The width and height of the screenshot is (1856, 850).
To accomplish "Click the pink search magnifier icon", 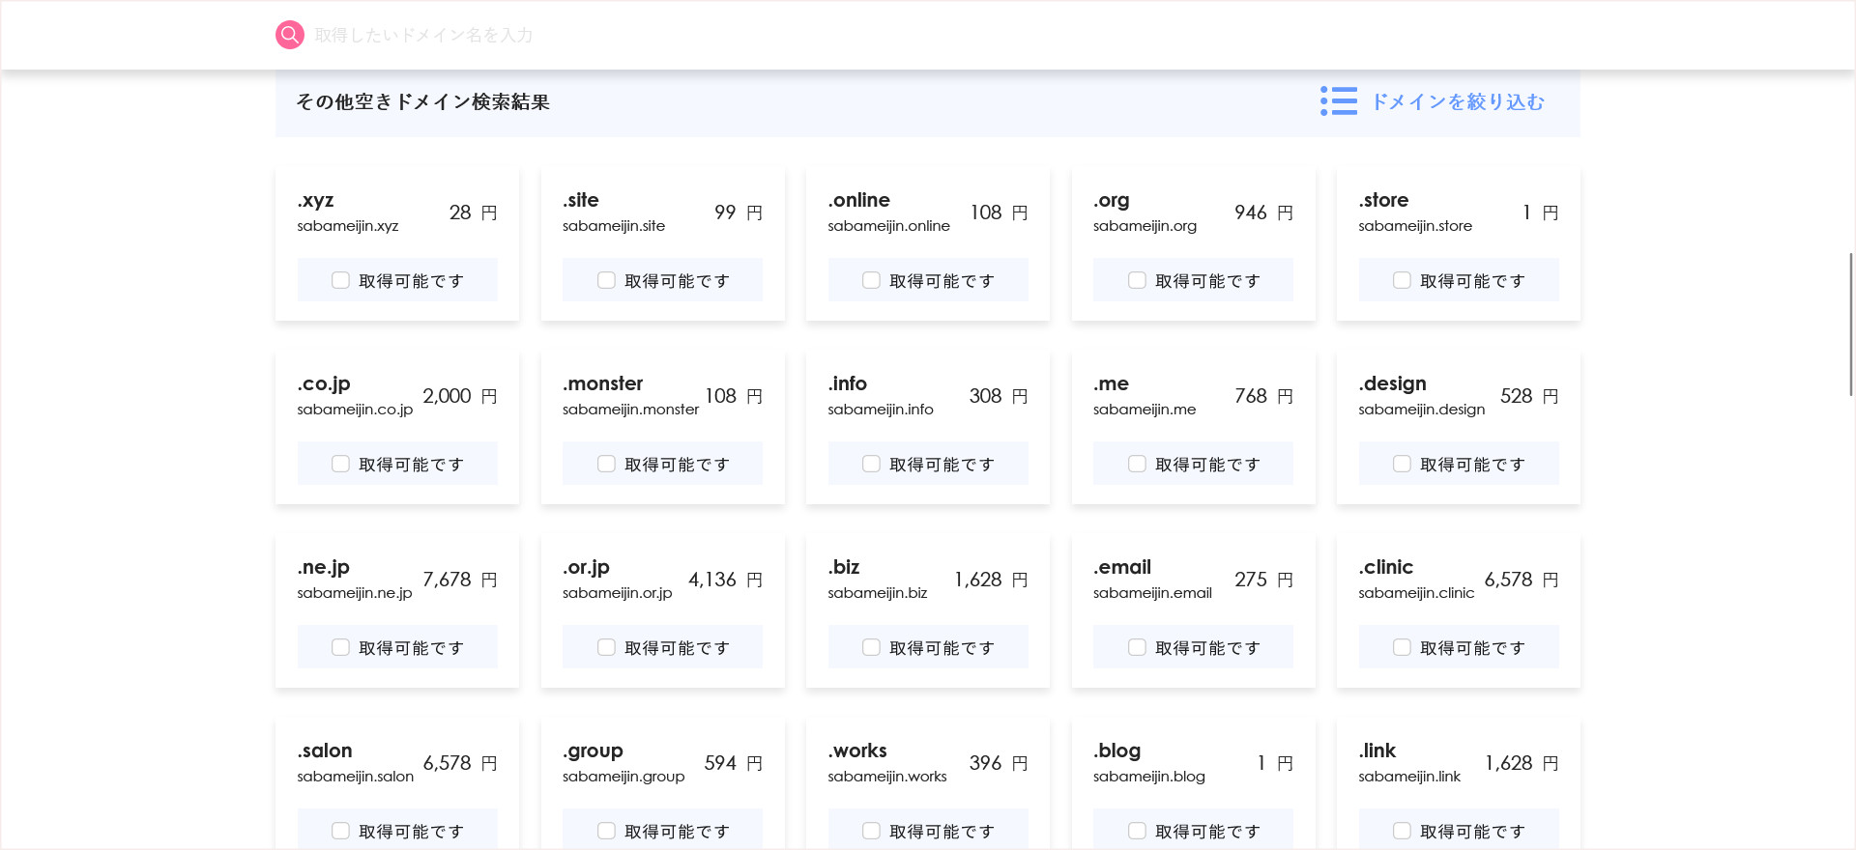I will (x=290, y=35).
